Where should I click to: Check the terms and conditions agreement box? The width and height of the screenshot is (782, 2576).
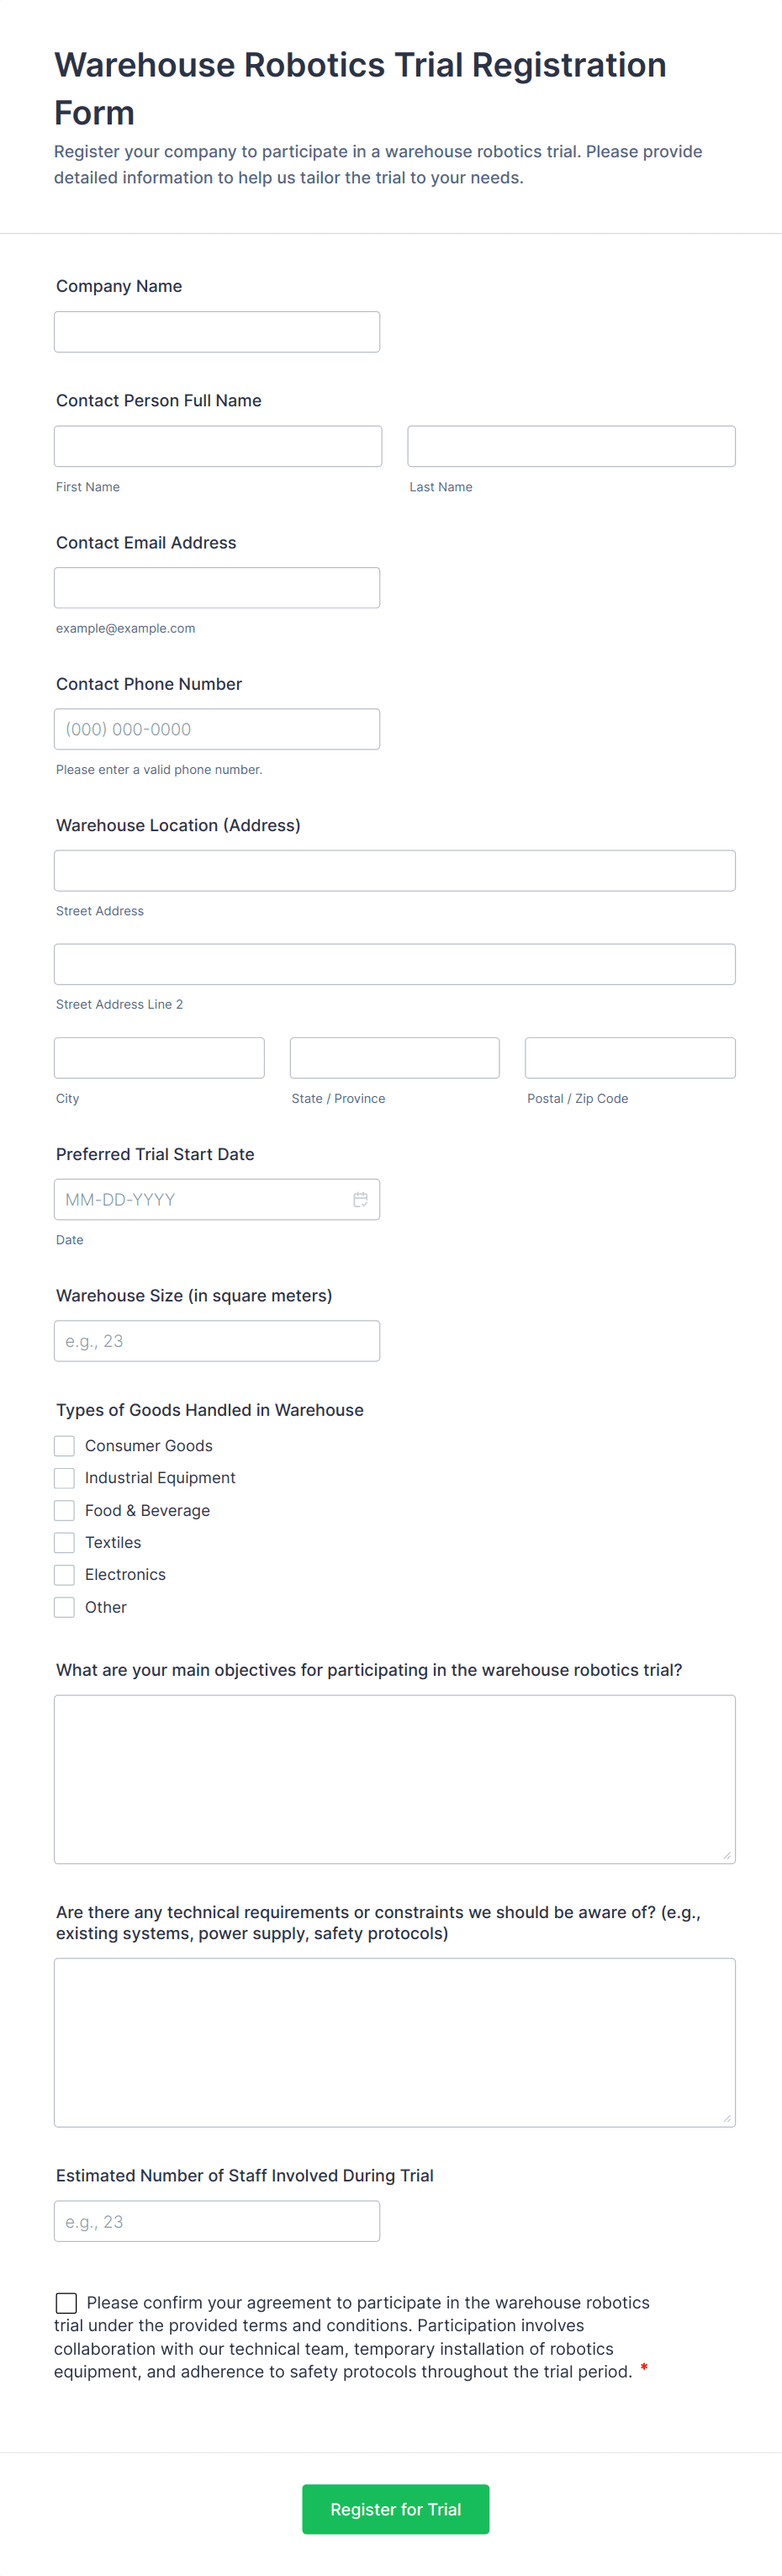66,2302
